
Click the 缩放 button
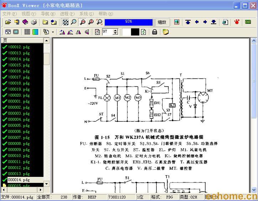point(162,22)
